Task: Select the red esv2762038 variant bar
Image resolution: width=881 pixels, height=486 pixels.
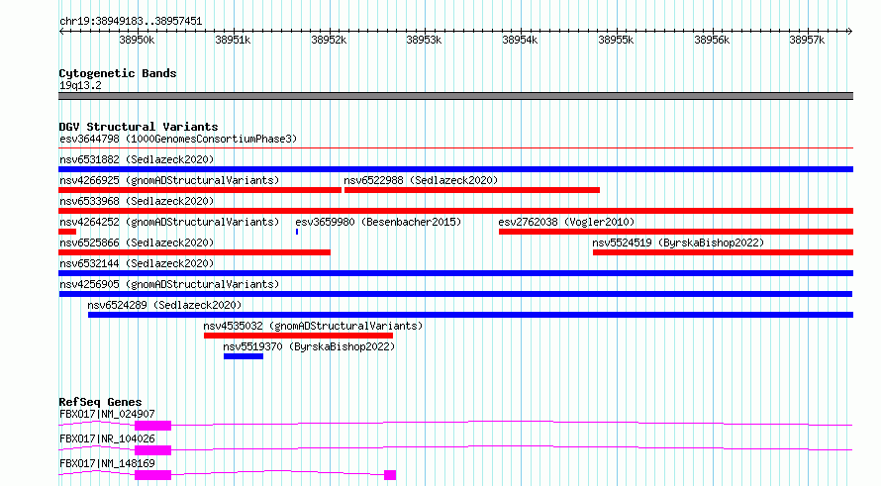Action: 676,232
